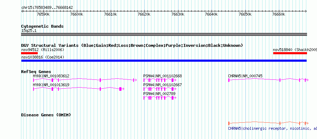Click the RefSeq Genes track title
Screen dimensions: 317x139
pyautogui.click(x=36, y=72)
